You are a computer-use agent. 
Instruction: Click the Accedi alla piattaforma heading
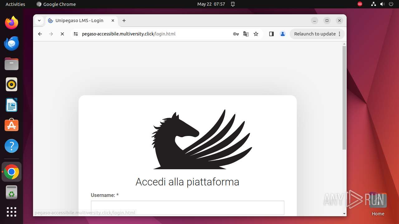(187, 182)
